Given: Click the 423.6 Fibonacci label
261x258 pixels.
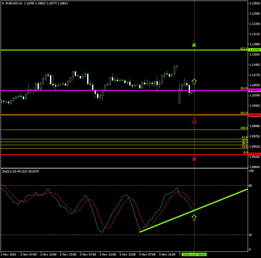Looking at the screenshot, I should click(244, 48).
